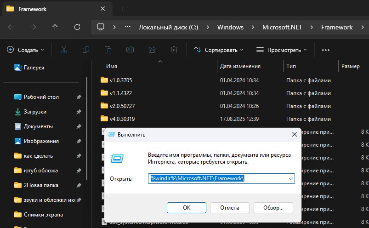
Task: Select the v1.1.4322 folder
Action: click(x=121, y=93)
